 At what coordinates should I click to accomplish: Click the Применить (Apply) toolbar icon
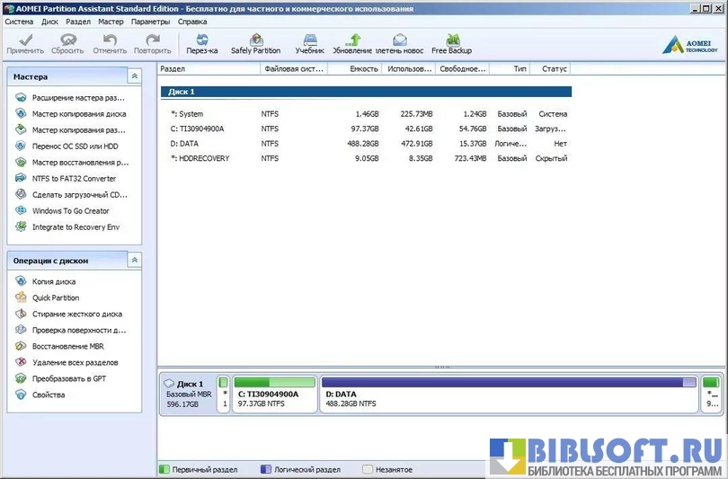click(25, 43)
